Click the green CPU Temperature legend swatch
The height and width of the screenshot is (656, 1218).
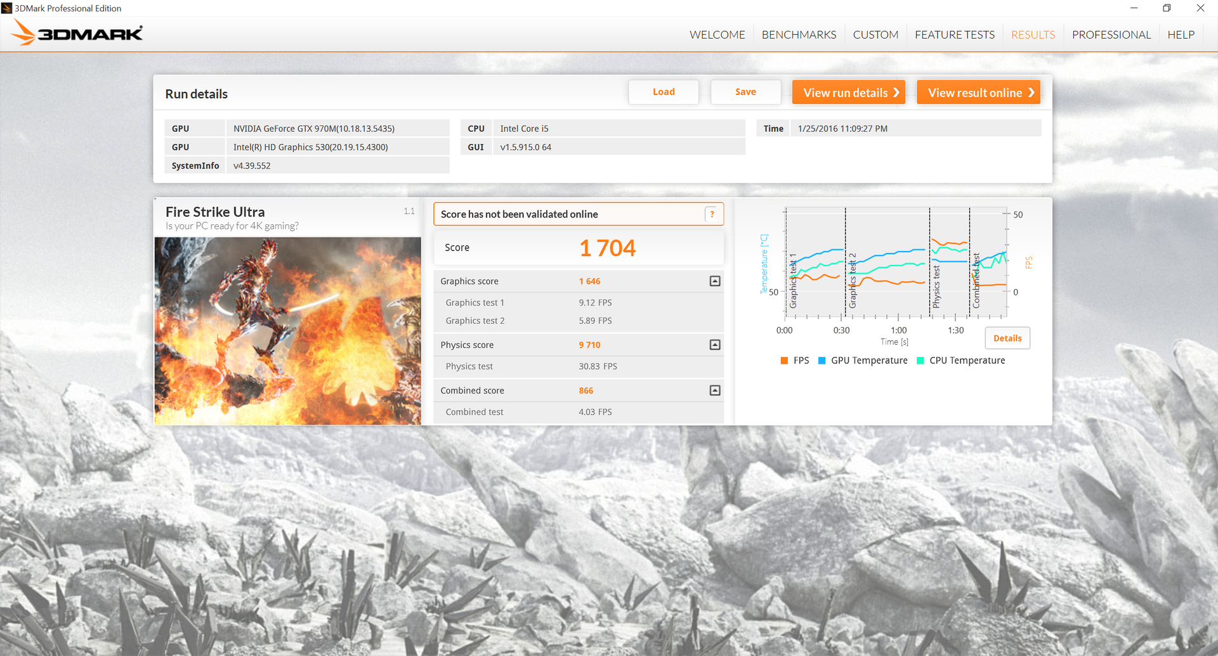click(920, 361)
